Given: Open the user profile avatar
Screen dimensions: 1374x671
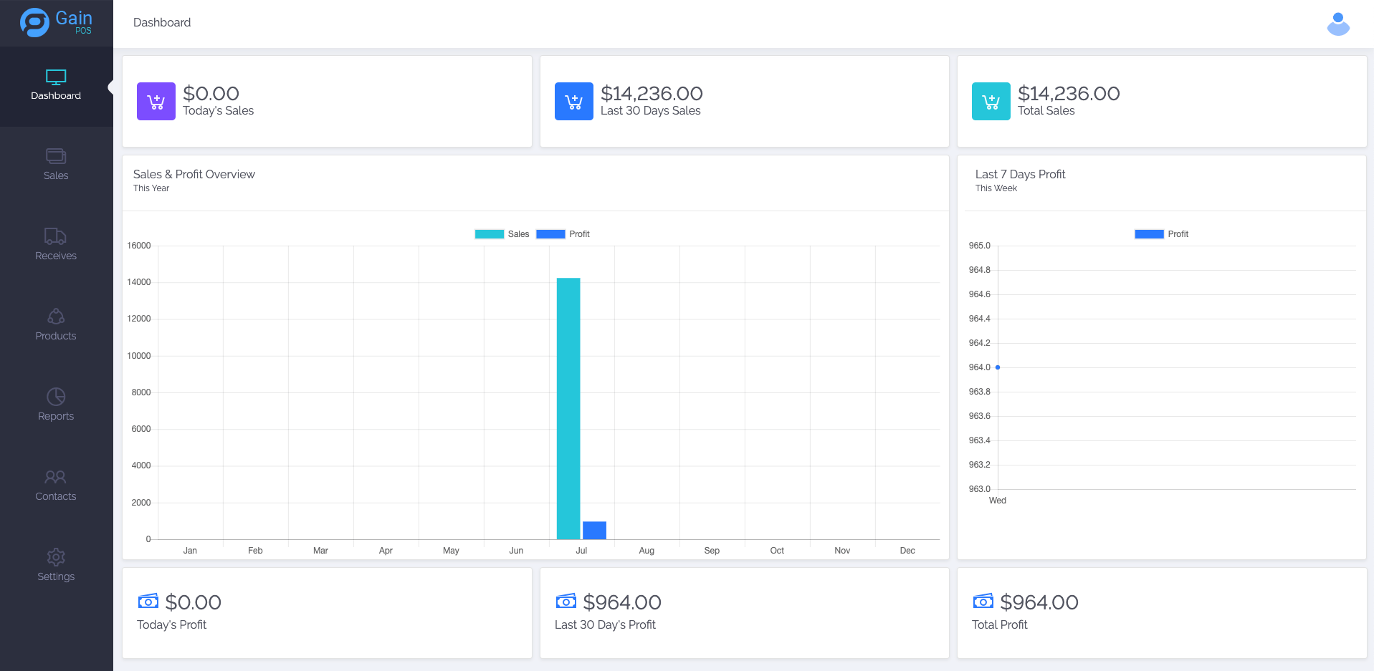Looking at the screenshot, I should click(1338, 24).
